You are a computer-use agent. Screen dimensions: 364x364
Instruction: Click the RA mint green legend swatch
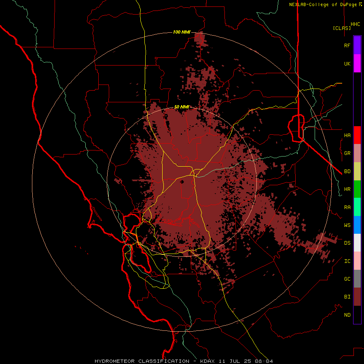click(357, 207)
